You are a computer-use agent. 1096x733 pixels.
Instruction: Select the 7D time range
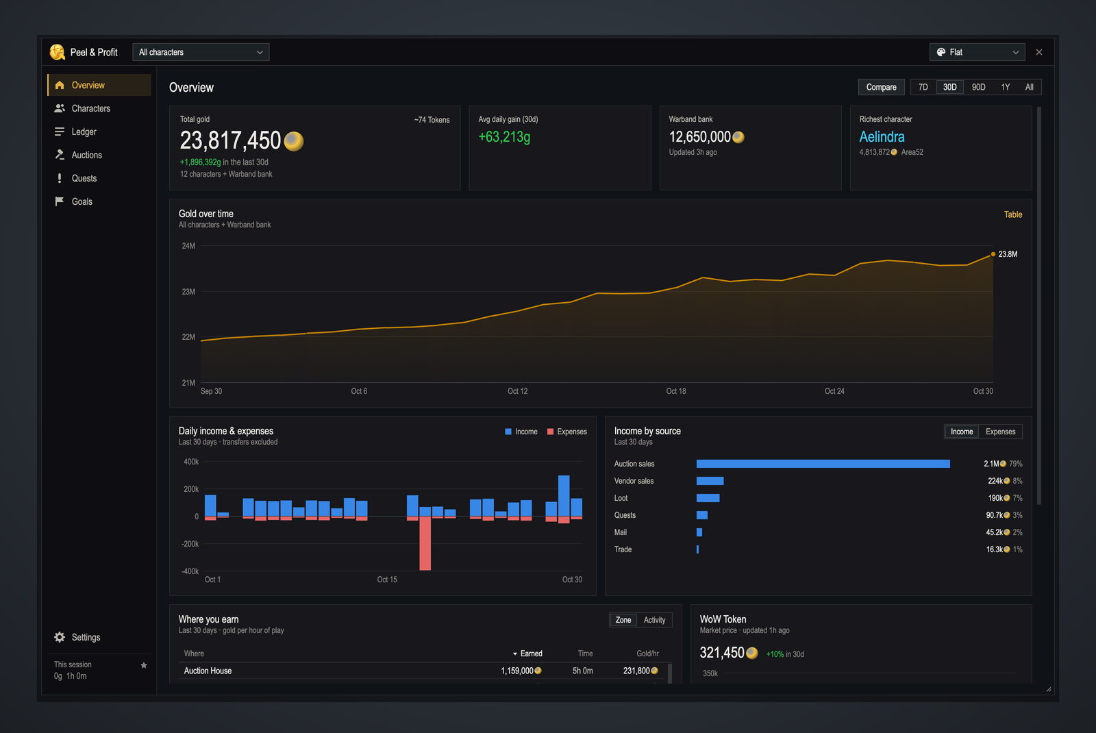point(923,87)
